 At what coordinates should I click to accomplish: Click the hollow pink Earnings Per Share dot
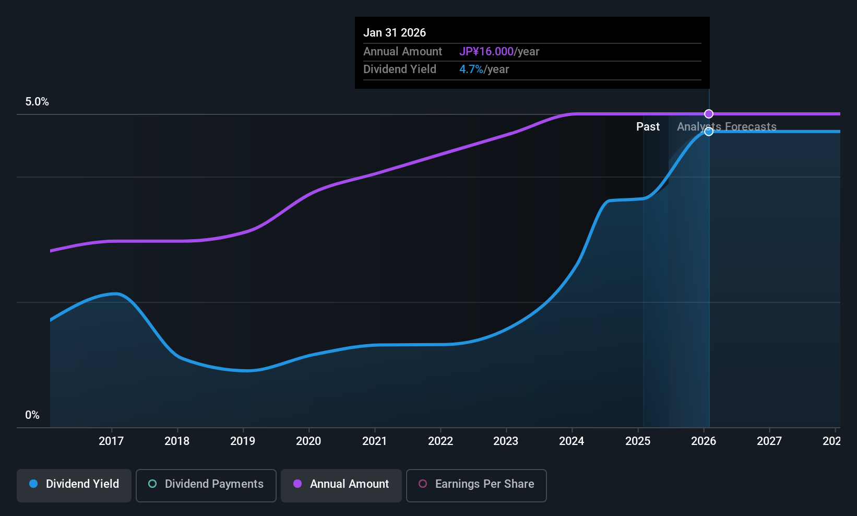[x=423, y=484]
